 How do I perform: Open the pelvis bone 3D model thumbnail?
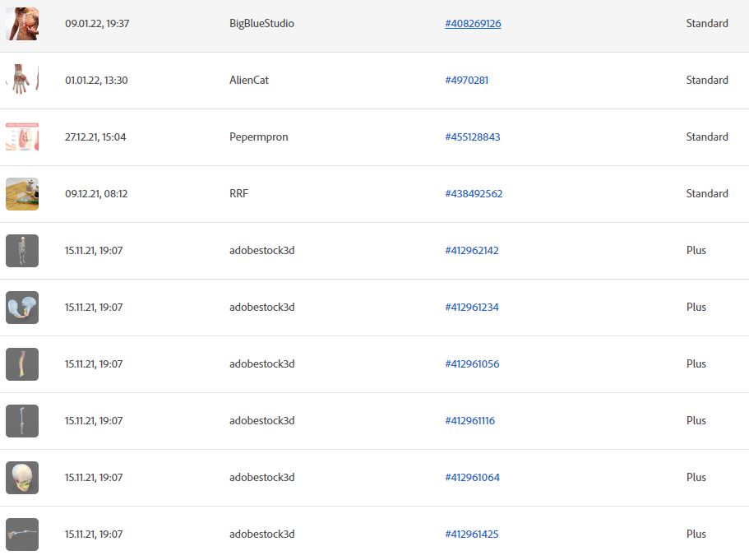click(22, 308)
